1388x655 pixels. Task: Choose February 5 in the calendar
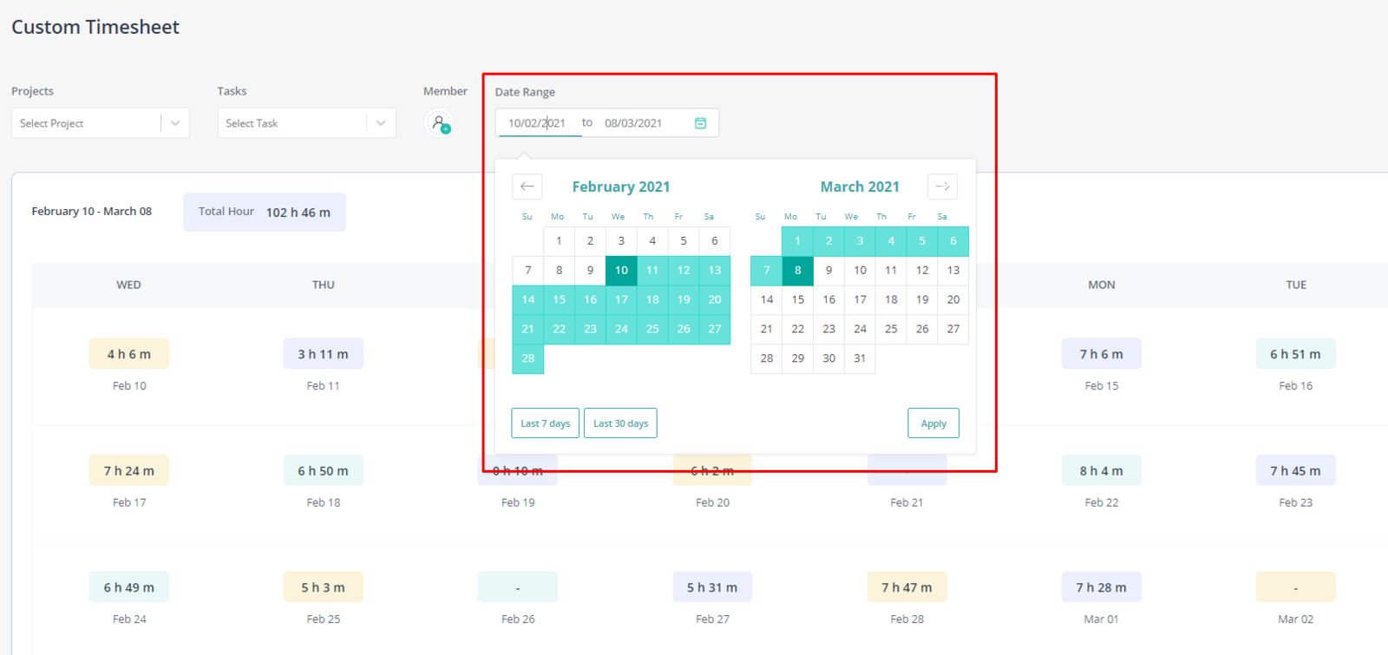tap(684, 241)
